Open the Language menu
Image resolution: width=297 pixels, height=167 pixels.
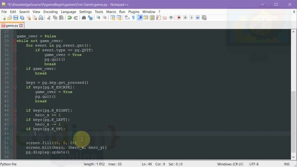(x=68, y=12)
